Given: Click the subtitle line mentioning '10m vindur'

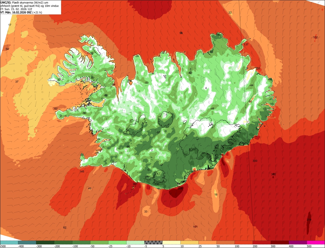Looking at the screenshot, I should (x=30, y=6).
